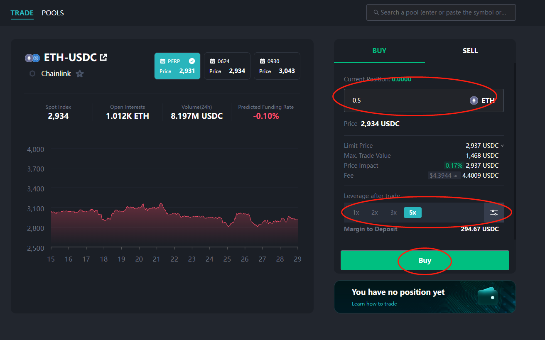This screenshot has height=340, width=545.
Task: Choose 1x leverage
Action: coord(356,213)
